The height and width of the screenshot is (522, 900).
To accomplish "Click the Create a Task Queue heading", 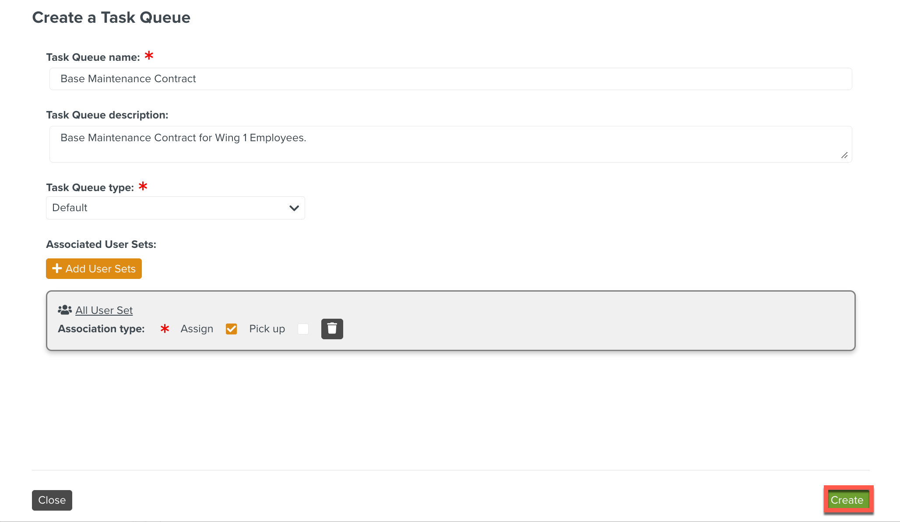I will (111, 17).
